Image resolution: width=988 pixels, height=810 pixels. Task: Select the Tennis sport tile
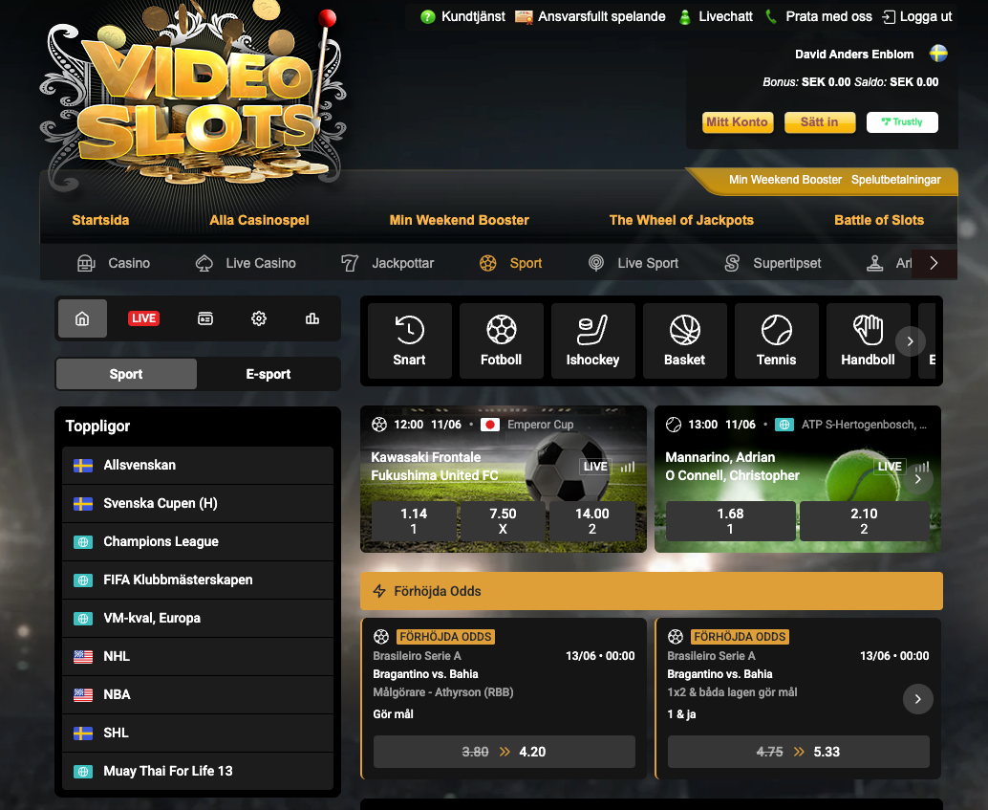point(777,340)
